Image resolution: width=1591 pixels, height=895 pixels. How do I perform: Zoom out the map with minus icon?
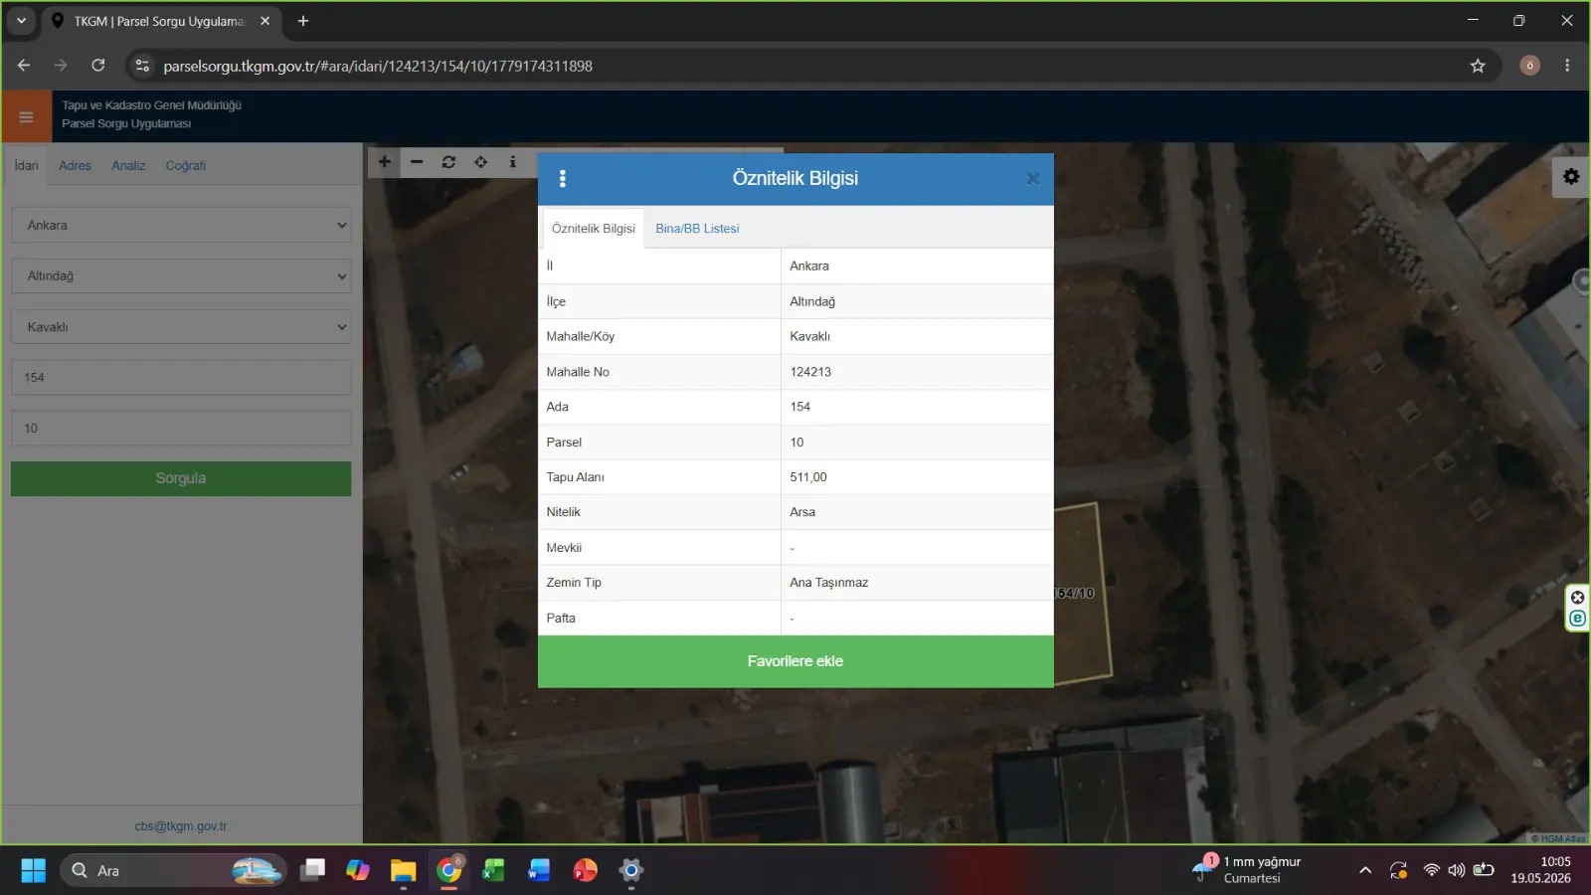[417, 162]
